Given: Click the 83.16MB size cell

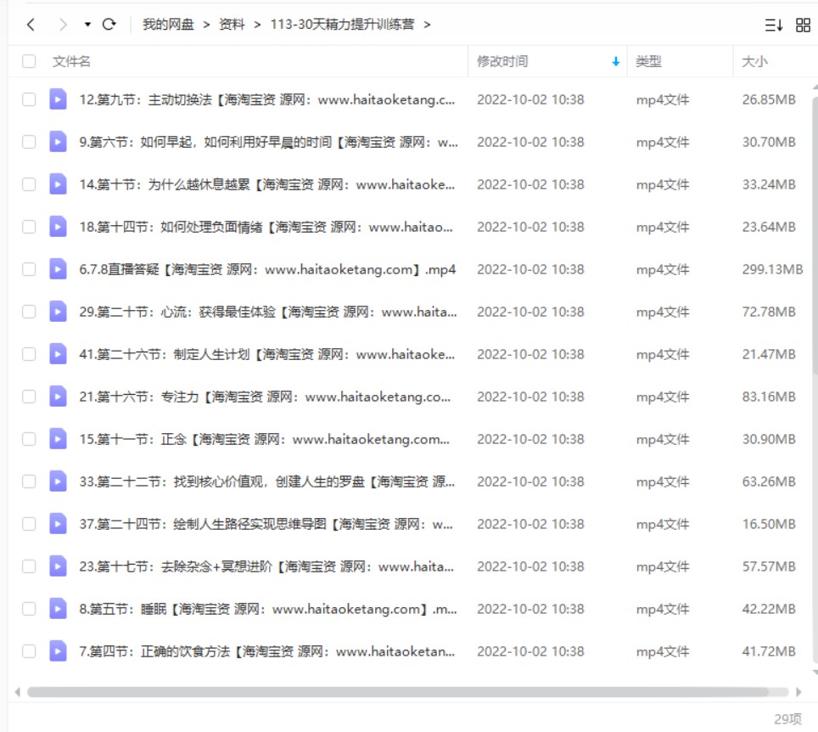Looking at the screenshot, I should [769, 397].
